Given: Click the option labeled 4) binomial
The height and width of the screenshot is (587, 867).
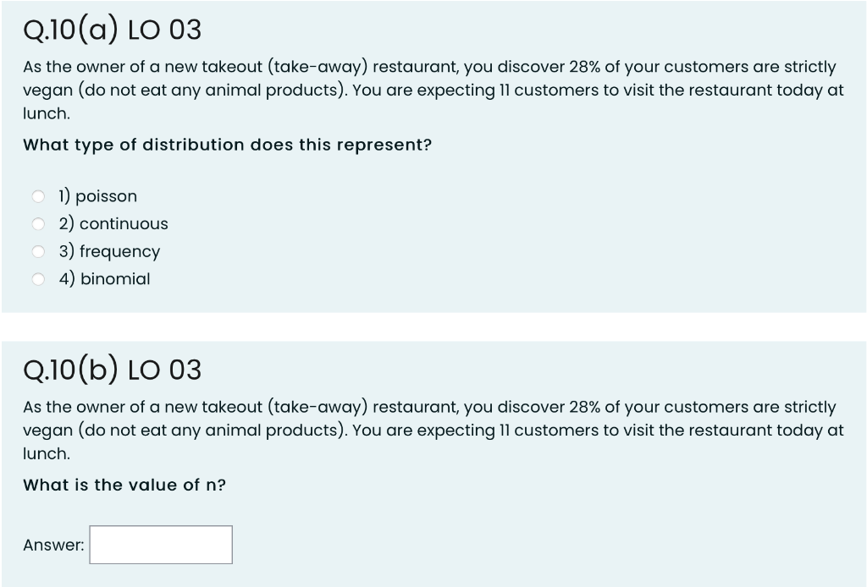Looking at the screenshot, I should coord(103,278).
